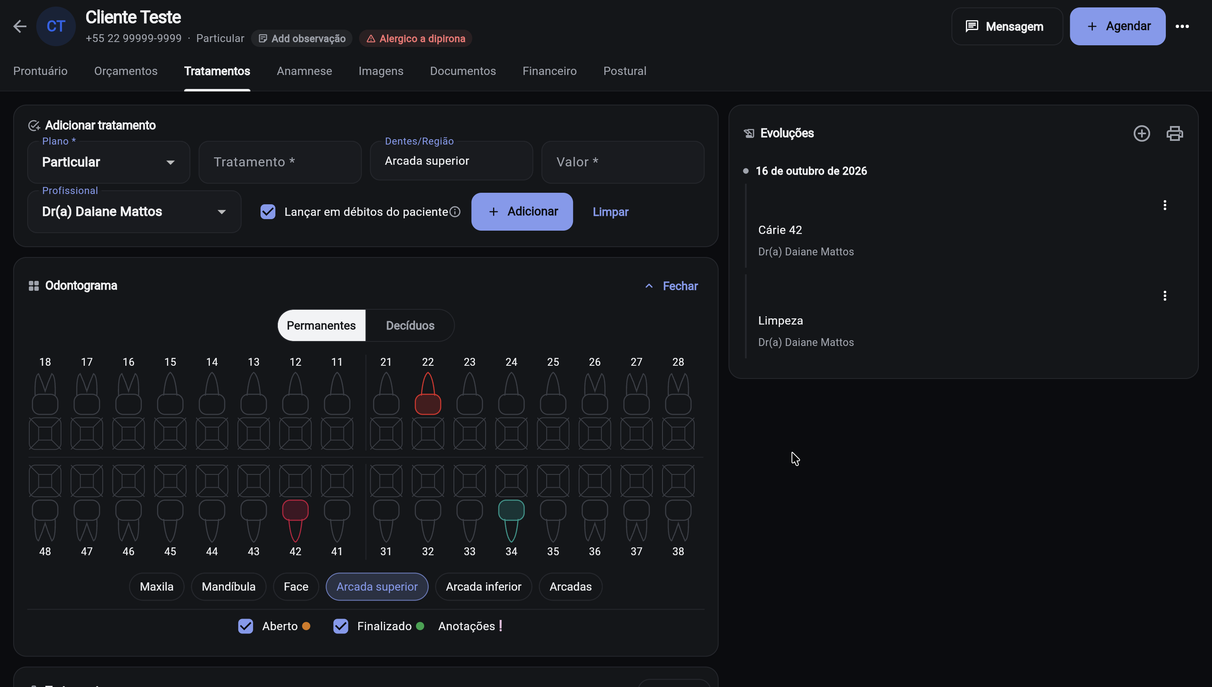
Task: Switch to the Orçamentos tab
Action: [126, 71]
